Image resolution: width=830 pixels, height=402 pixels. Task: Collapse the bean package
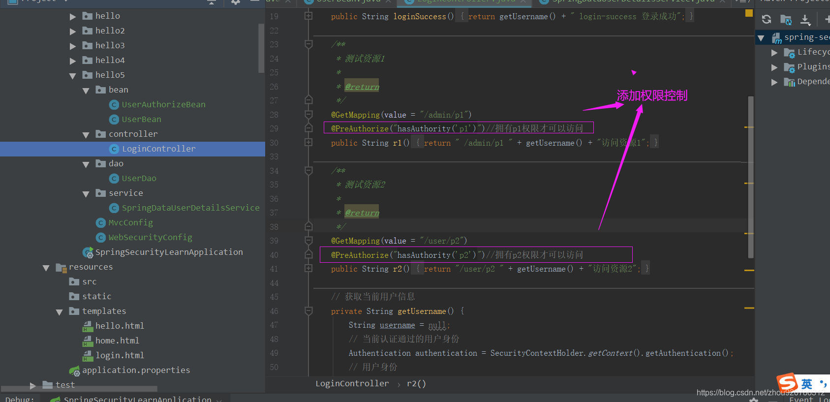click(x=86, y=91)
